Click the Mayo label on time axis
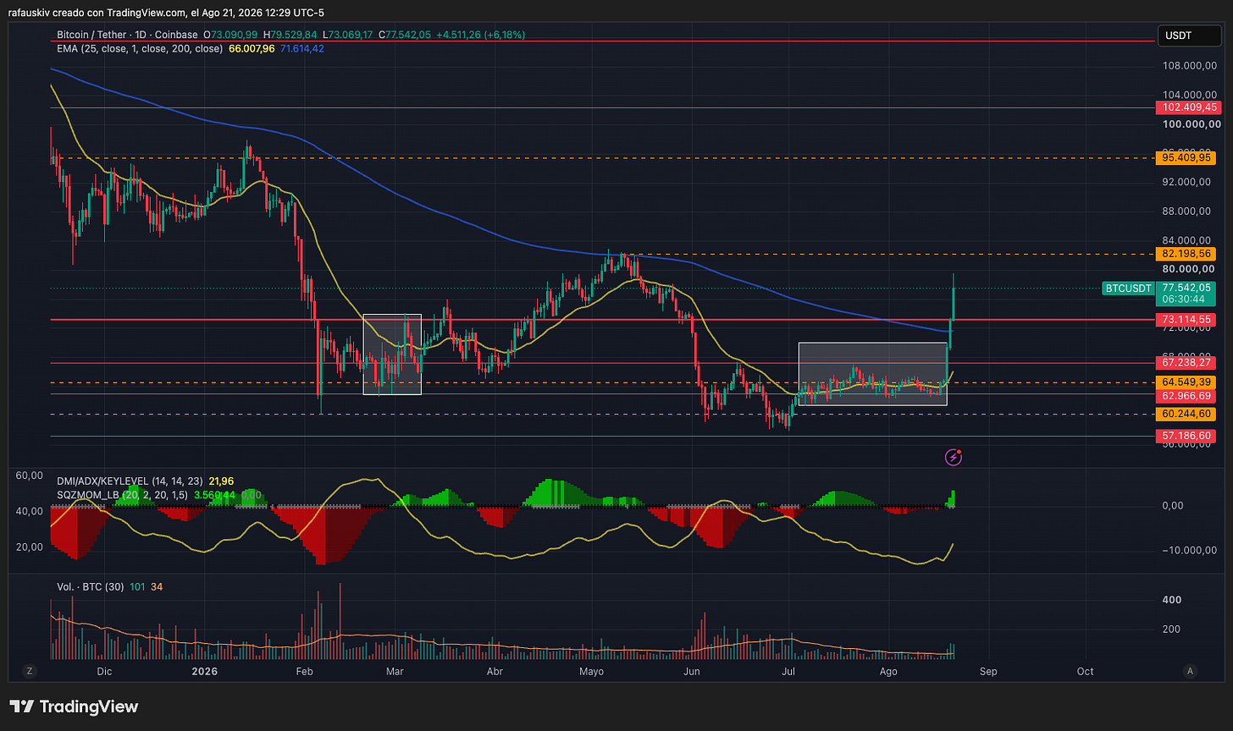The height and width of the screenshot is (731, 1233). point(592,671)
